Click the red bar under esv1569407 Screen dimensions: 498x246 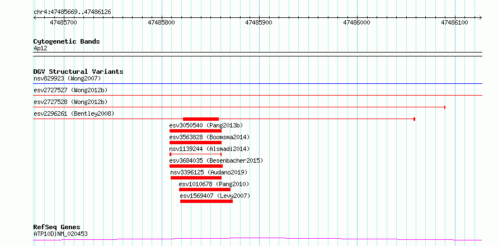click(206, 201)
